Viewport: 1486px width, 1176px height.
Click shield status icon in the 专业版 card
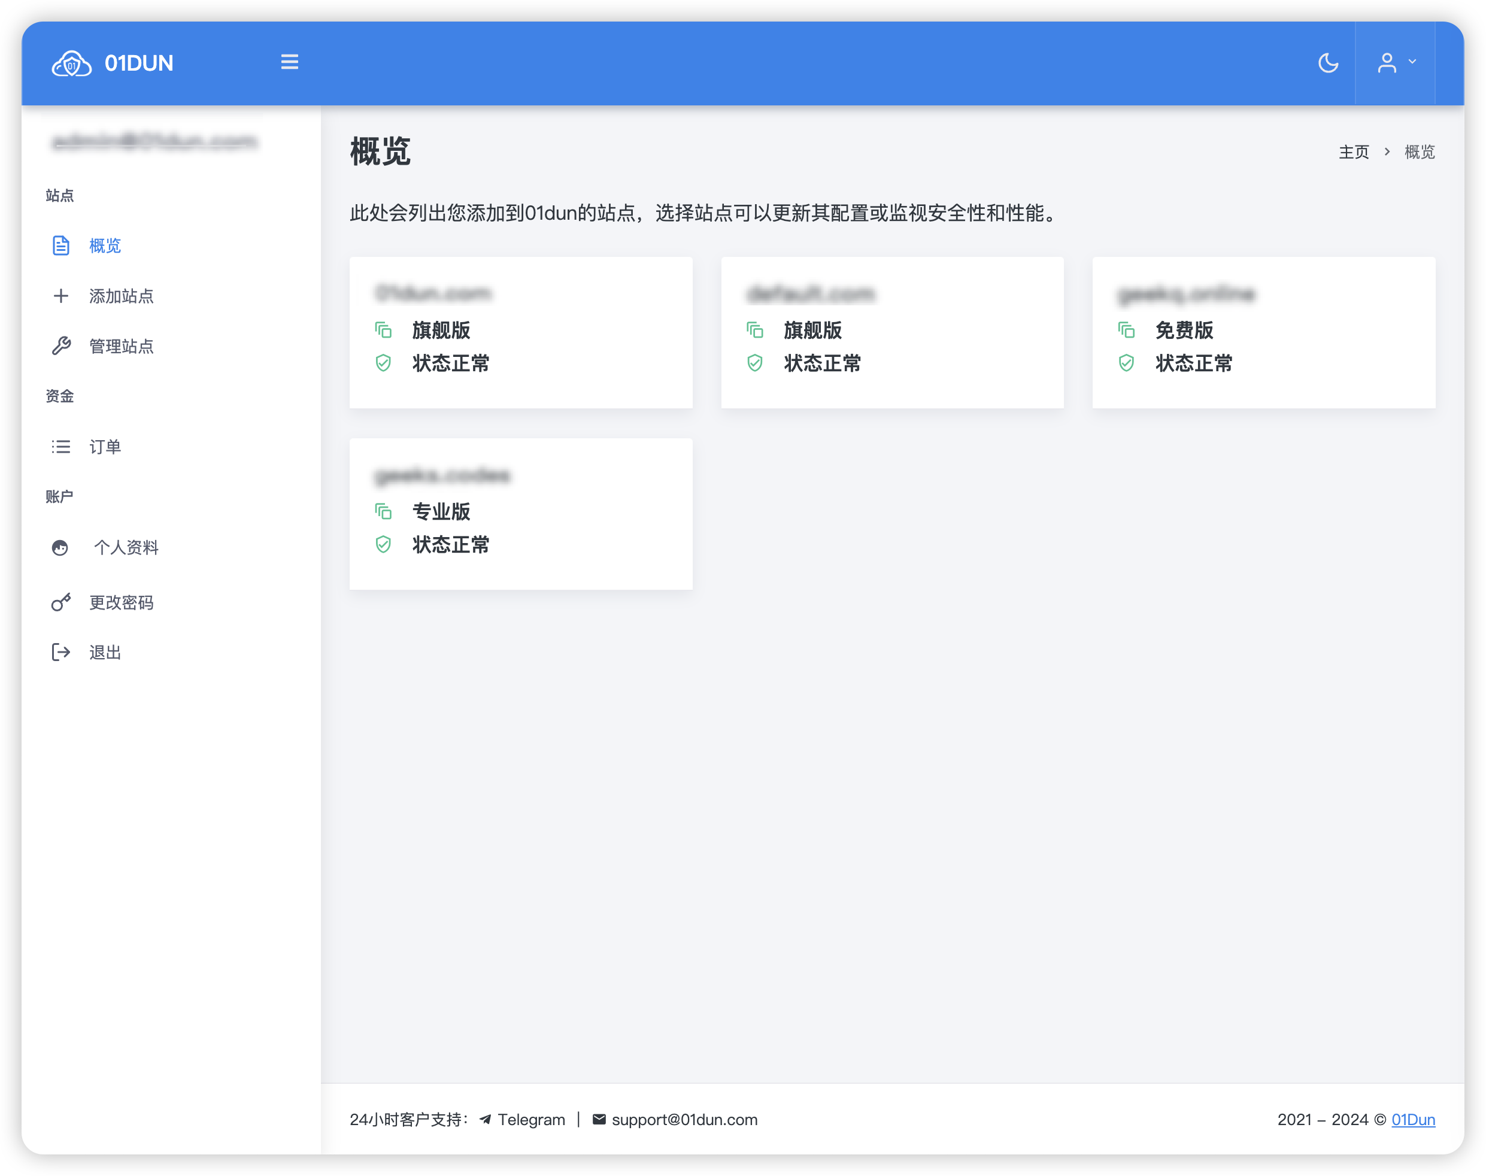pos(383,545)
